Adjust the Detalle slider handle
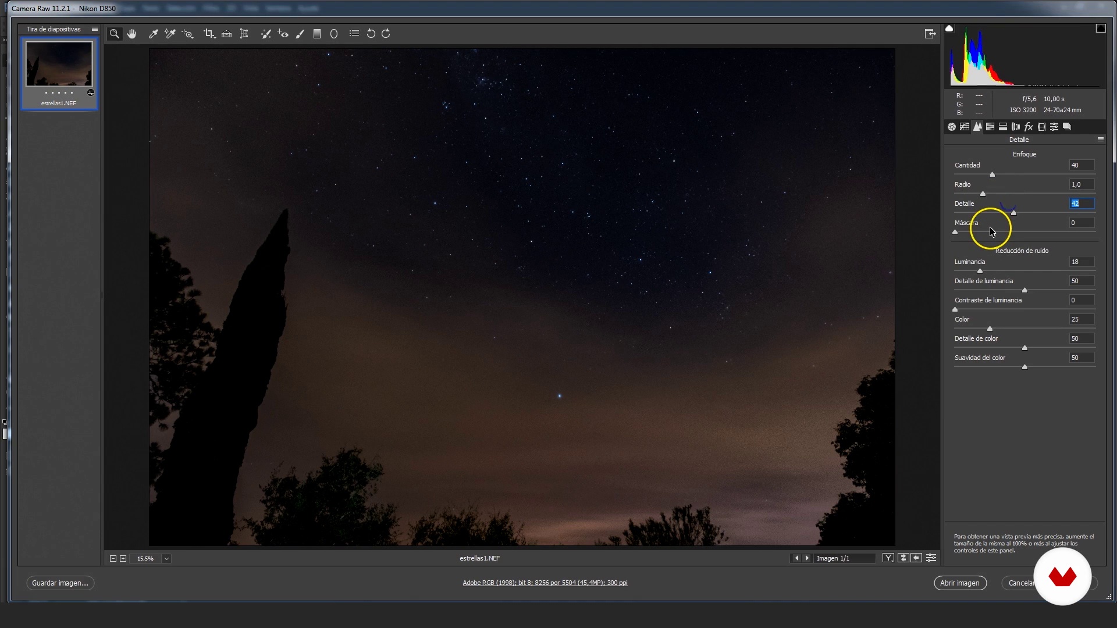The height and width of the screenshot is (628, 1117). click(x=1013, y=213)
